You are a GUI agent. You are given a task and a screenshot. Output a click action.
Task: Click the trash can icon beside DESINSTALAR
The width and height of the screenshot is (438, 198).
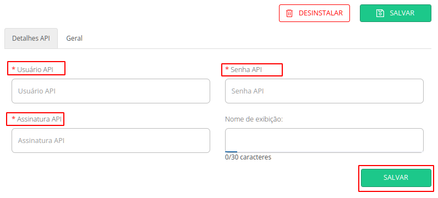[289, 13]
